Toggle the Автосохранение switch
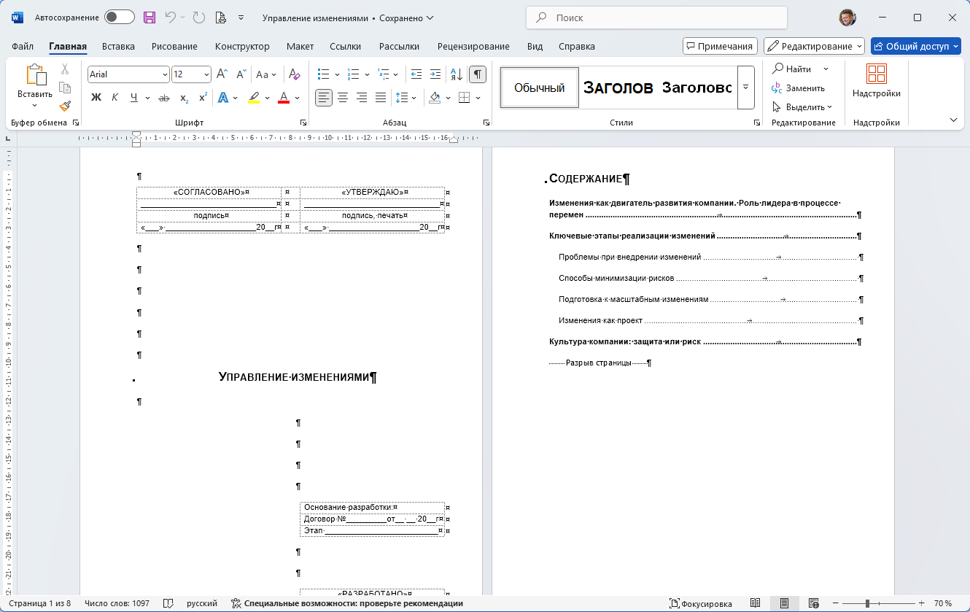The height and width of the screenshot is (612, 970). pyautogui.click(x=119, y=18)
